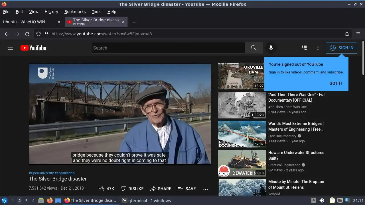This screenshot has height=205, width=365.
Task: Activate voice search microphone
Action: coord(271,48)
